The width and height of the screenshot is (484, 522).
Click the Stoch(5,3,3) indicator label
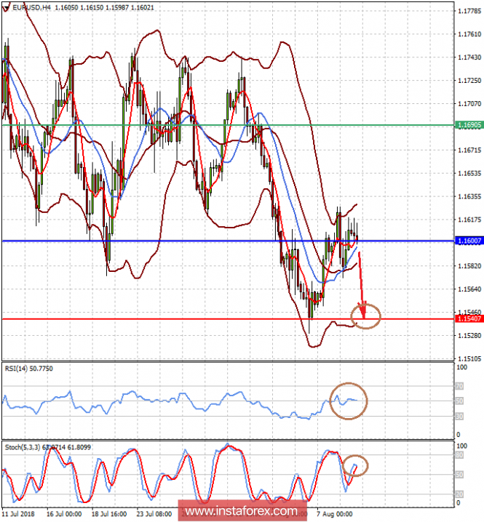click(x=22, y=447)
